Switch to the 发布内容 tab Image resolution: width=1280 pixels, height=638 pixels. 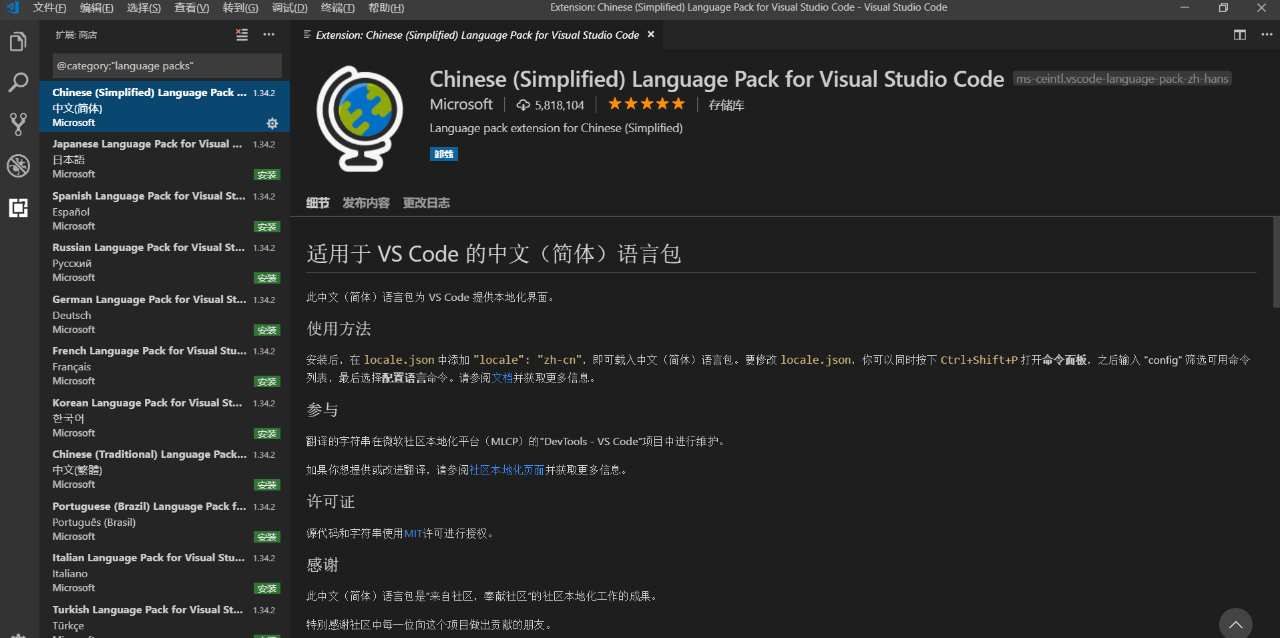366,203
